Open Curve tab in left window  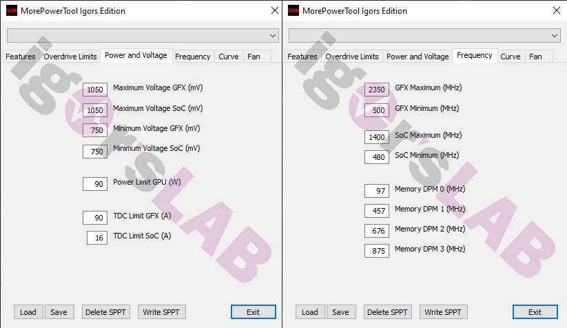point(229,57)
